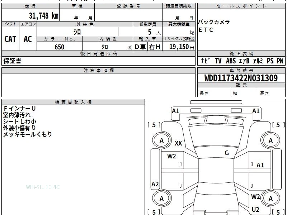Image resolution: width=287 pixels, height=215 pixels.
Task: Click the G mark on windshield diagram
Action: (x=227, y=153)
